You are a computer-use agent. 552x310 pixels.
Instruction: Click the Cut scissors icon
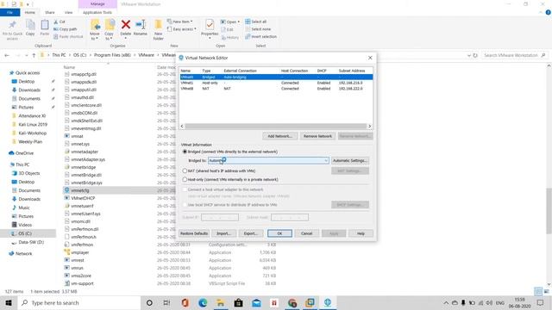(x=56, y=22)
